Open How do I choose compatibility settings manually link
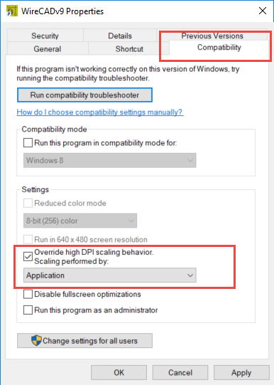 click(100, 112)
